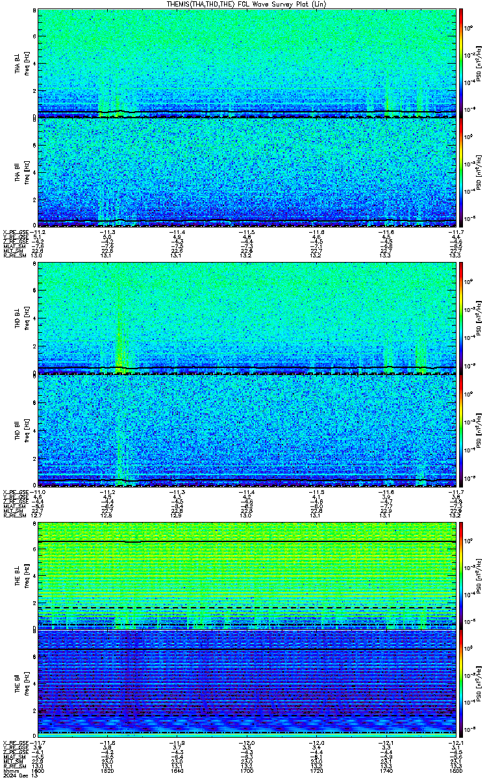487x780 pixels.
Task: Click the 1800 time tick label
Action: (x=456, y=771)
